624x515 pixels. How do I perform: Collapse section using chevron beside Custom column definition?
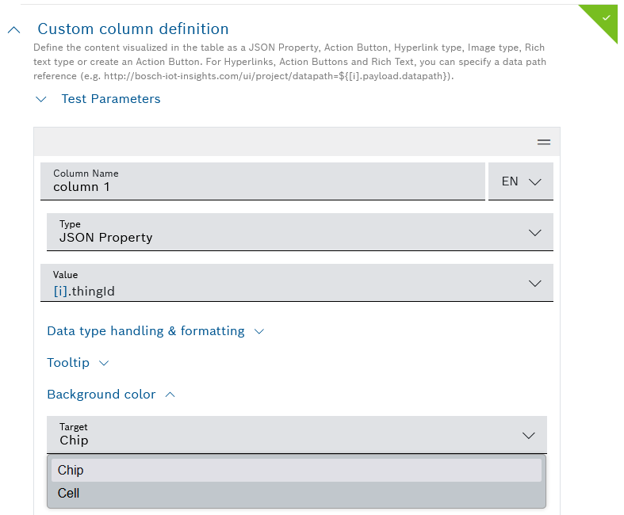(x=13, y=29)
